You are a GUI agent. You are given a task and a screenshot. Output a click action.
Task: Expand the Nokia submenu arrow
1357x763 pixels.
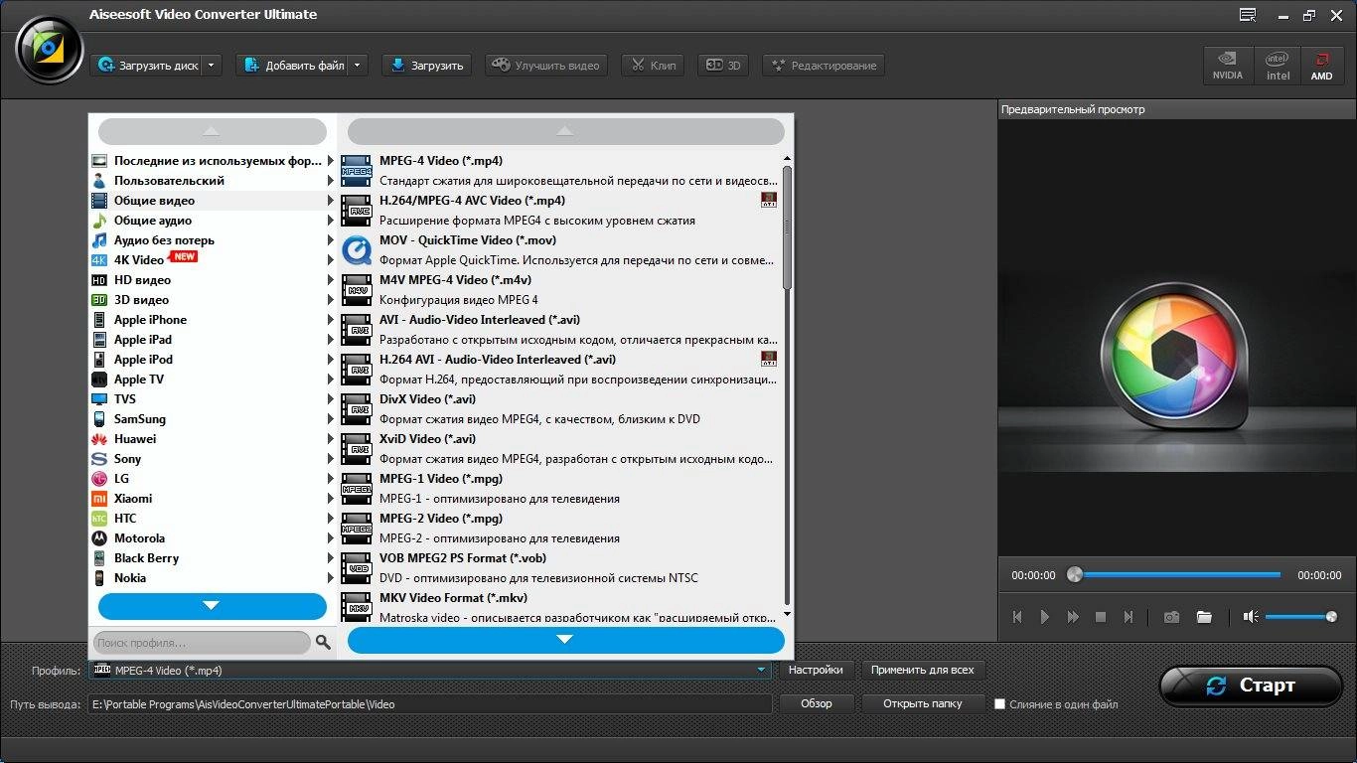pyautogui.click(x=331, y=578)
